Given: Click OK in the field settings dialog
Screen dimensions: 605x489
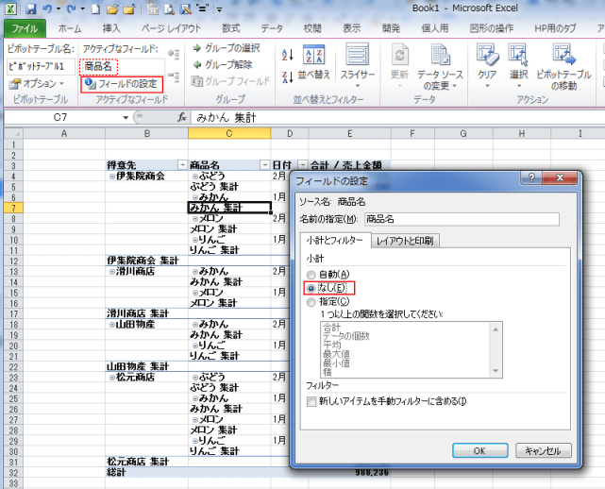Looking at the screenshot, I should point(480,450).
